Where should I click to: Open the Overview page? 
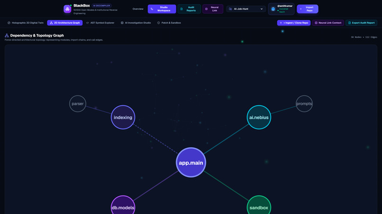click(138, 9)
